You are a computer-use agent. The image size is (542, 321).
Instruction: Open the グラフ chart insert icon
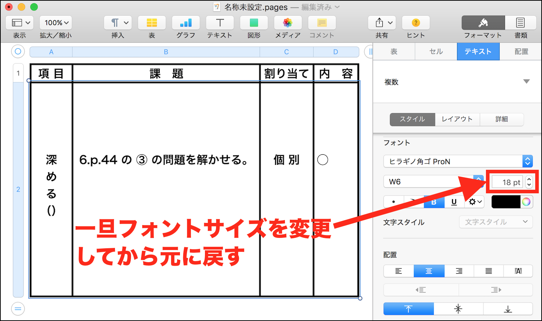coord(186,22)
